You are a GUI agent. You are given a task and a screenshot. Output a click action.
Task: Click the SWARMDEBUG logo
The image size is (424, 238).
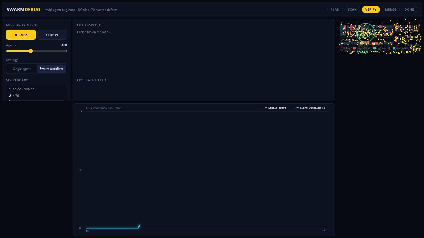pyautogui.click(x=23, y=10)
